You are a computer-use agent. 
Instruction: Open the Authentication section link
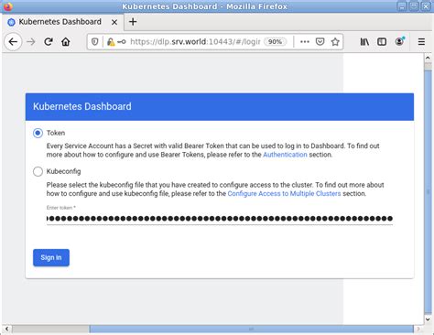285,155
